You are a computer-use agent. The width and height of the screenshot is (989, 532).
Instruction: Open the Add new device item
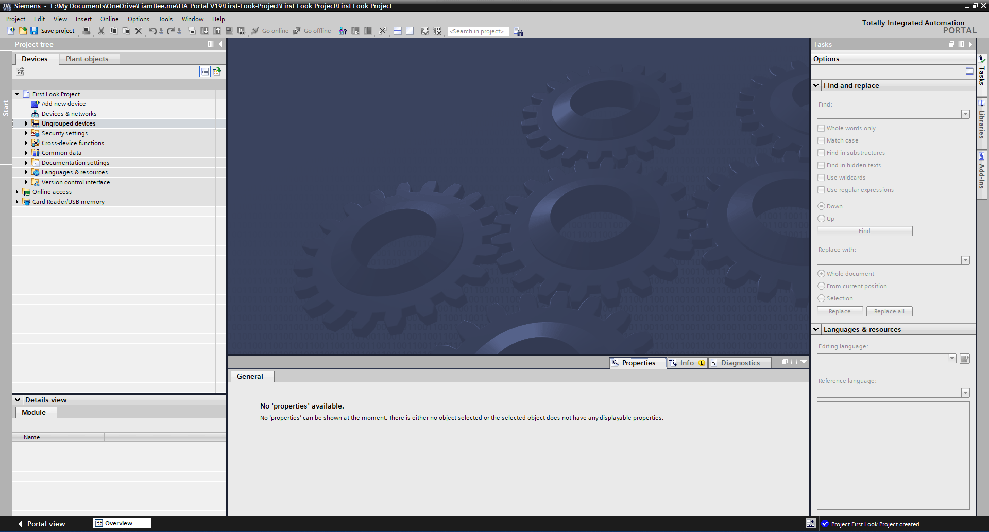click(63, 104)
